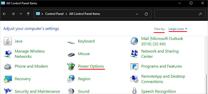Open the Region globe icon

click(71, 79)
